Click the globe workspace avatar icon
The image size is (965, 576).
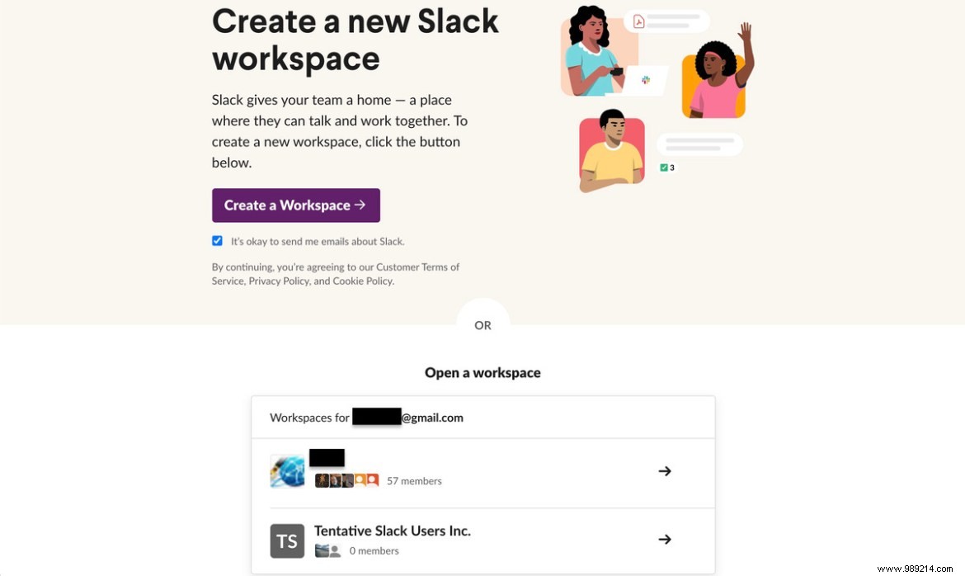coord(286,470)
